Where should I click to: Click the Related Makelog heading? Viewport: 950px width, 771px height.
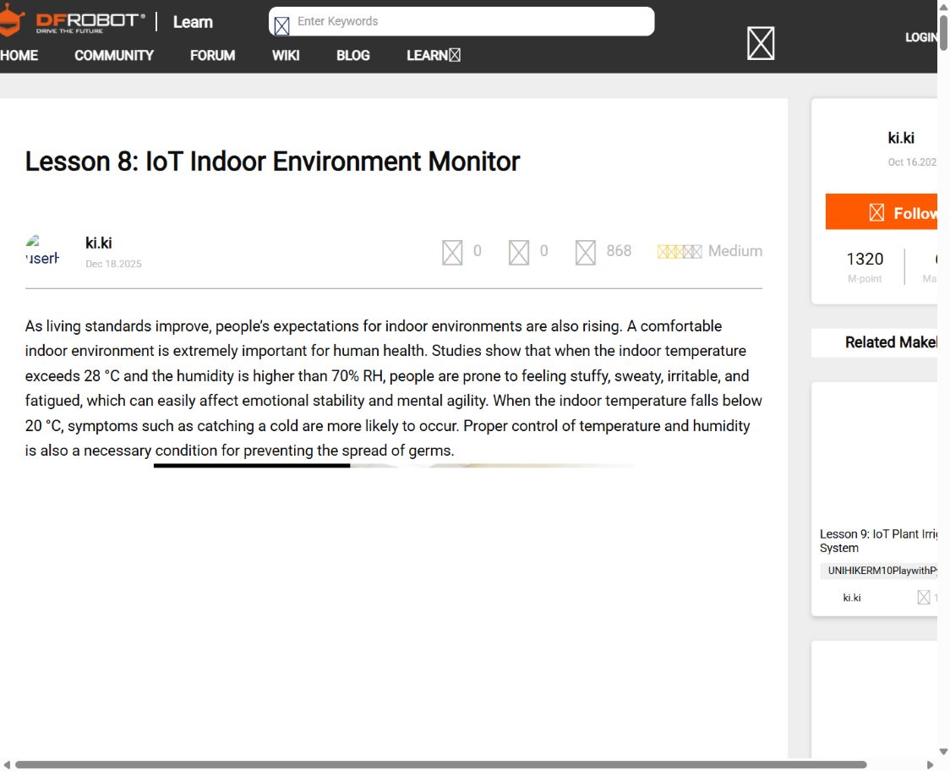coord(891,342)
